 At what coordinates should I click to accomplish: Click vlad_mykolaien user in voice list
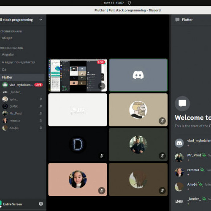pyautogui.click(x=21, y=85)
